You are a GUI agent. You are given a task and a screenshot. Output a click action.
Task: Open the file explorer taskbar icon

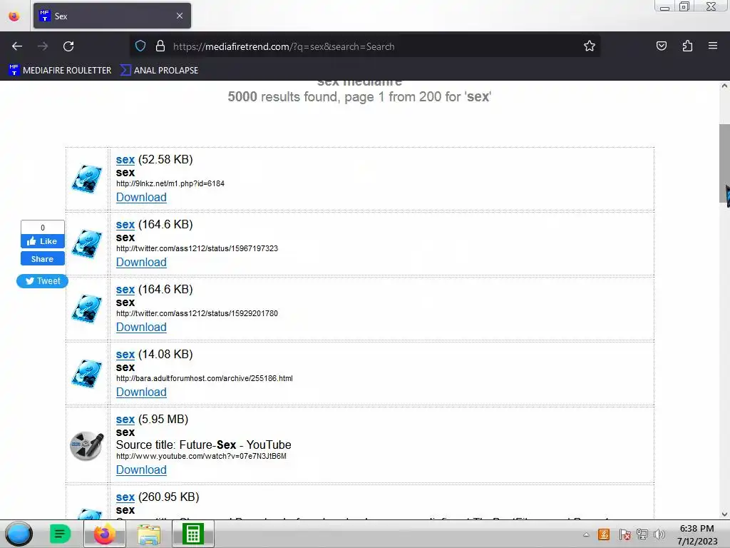pyautogui.click(x=149, y=534)
